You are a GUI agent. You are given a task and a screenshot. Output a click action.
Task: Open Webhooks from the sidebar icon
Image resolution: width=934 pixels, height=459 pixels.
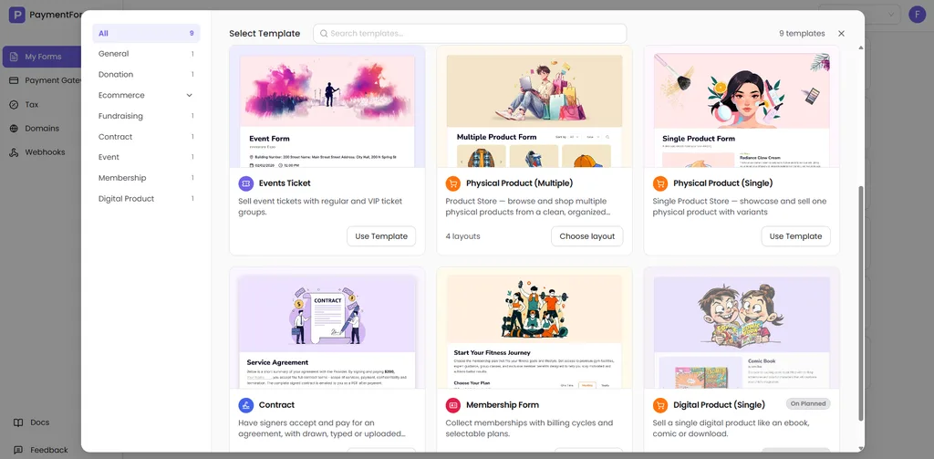click(14, 152)
